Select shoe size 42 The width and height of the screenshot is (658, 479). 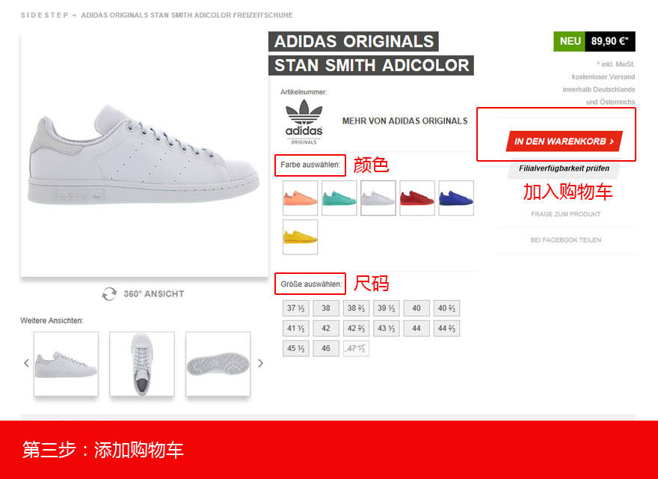click(x=326, y=328)
